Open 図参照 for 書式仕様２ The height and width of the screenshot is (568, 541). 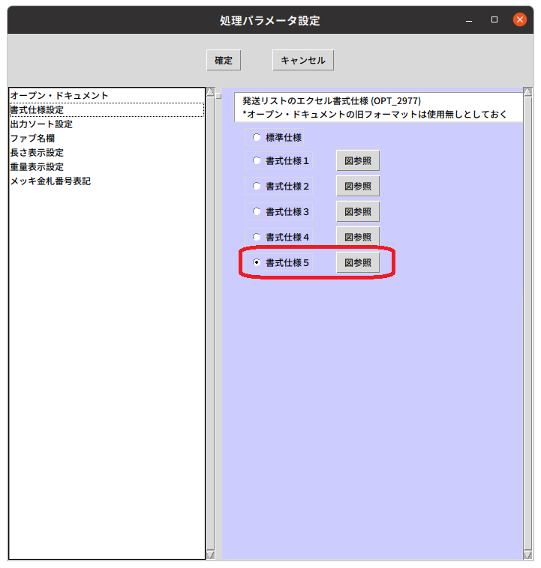point(358,186)
